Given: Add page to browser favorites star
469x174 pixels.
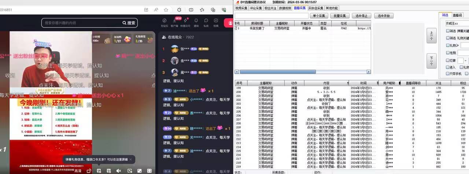Looking at the screenshot, I should pyautogui.click(x=166, y=10).
